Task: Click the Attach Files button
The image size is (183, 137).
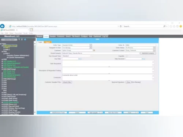Action: (67, 82)
